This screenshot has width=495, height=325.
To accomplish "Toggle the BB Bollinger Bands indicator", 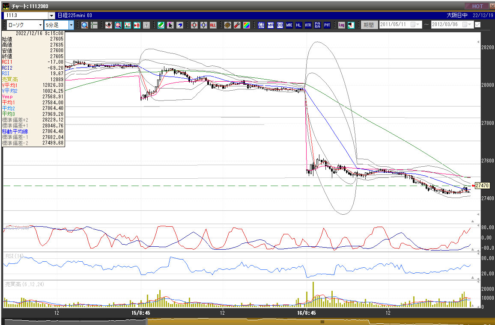I will 280,25.
